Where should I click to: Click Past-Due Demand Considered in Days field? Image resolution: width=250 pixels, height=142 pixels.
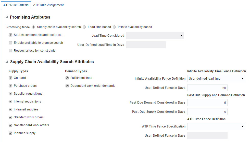coord(207,103)
